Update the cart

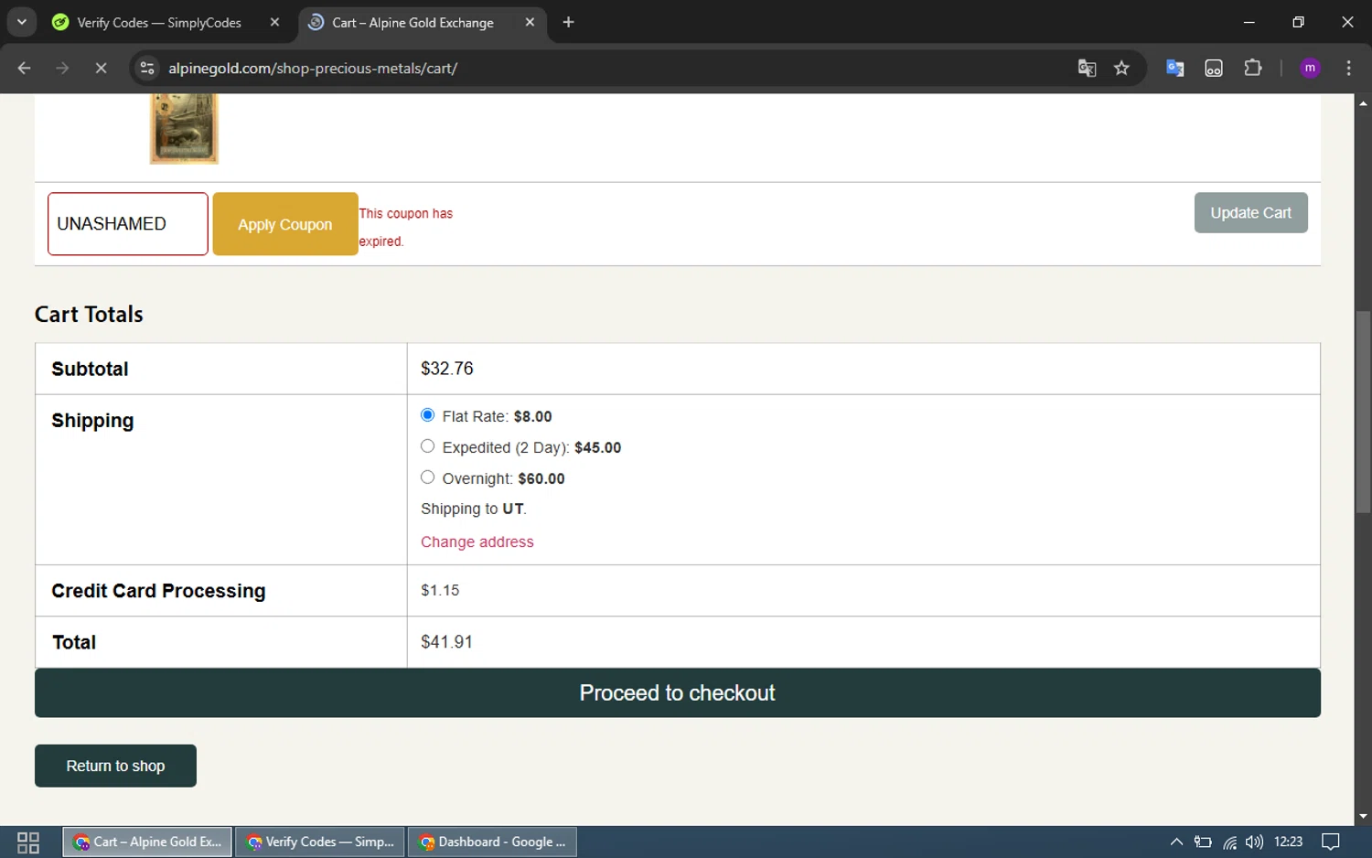(1250, 213)
